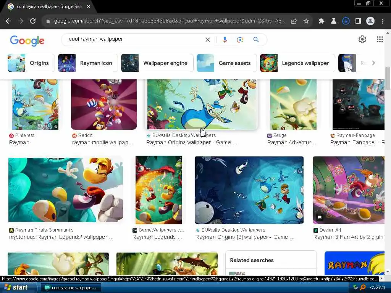Start a voice search with microphone
The width and height of the screenshot is (391, 293).
click(x=225, y=40)
